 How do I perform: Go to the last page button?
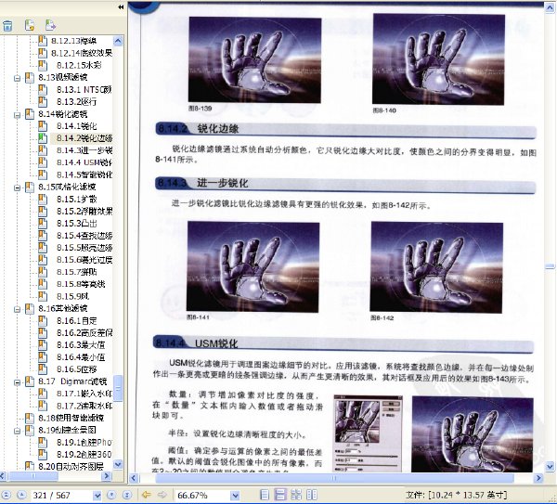click(x=127, y=495)
